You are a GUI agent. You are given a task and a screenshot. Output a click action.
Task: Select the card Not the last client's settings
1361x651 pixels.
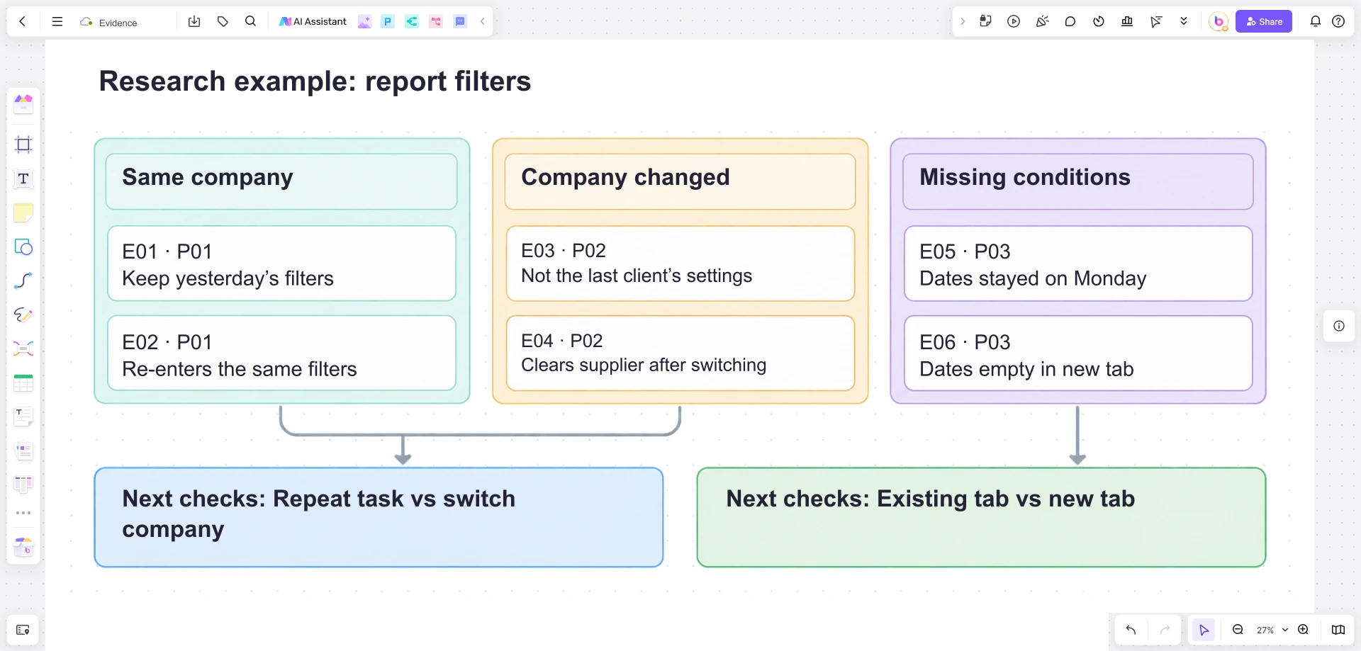click(680, 264)
